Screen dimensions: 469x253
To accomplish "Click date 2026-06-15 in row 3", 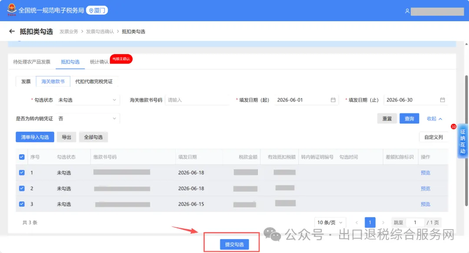I will tap(191, 204).
